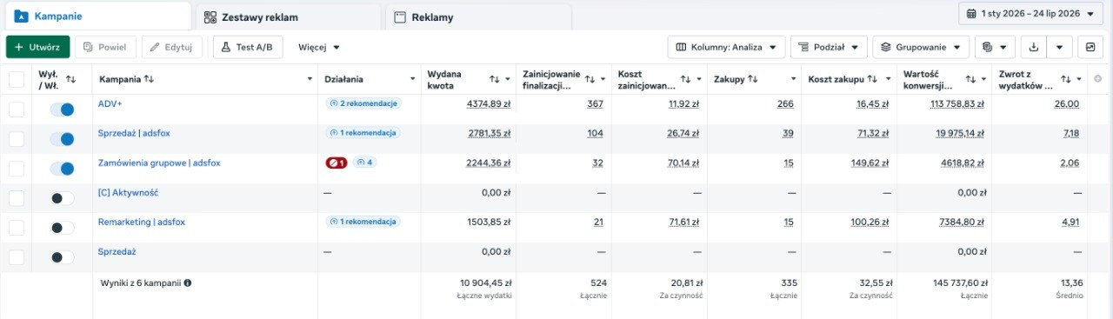This screenshot has height=319, width=1113.
Task: Open the [C] Aktywność campaign link
Action: coord(128,192)
